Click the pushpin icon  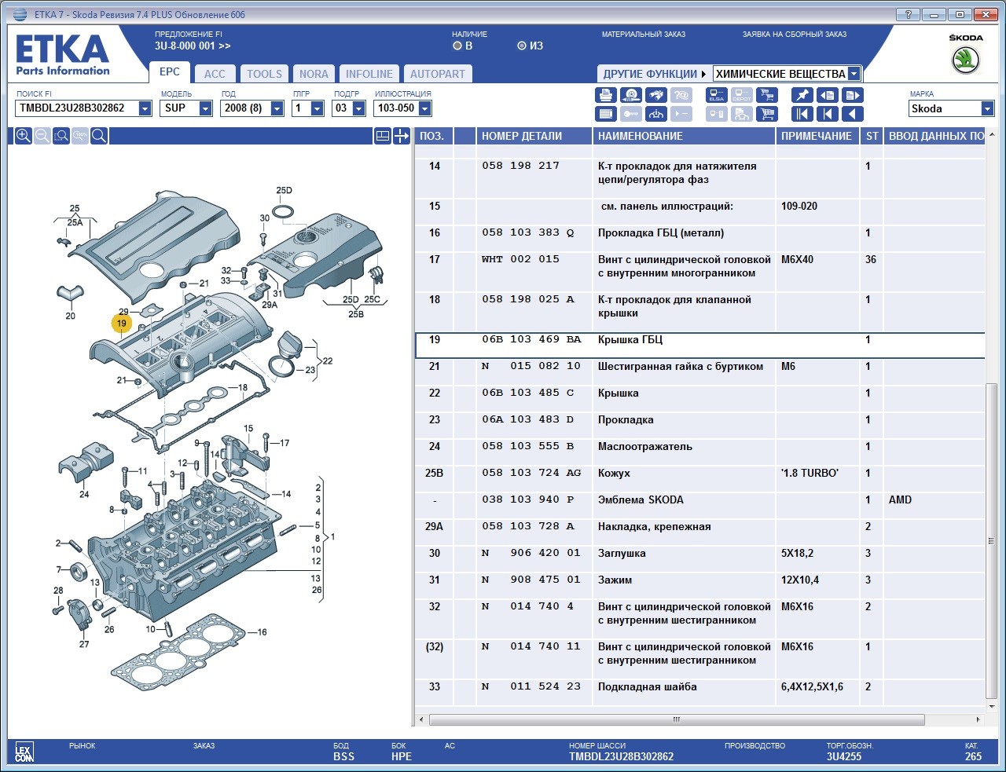802,95
